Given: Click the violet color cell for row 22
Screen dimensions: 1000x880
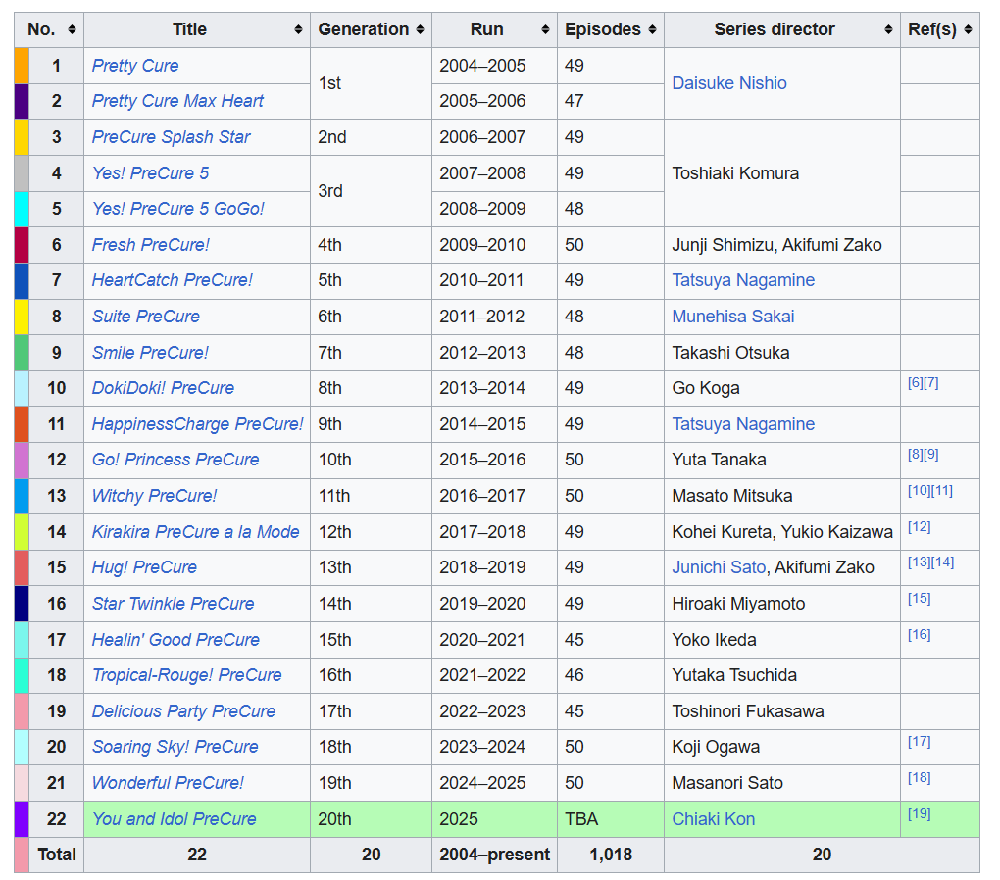Looking at the screenshot, I should (x=22, y=819).
